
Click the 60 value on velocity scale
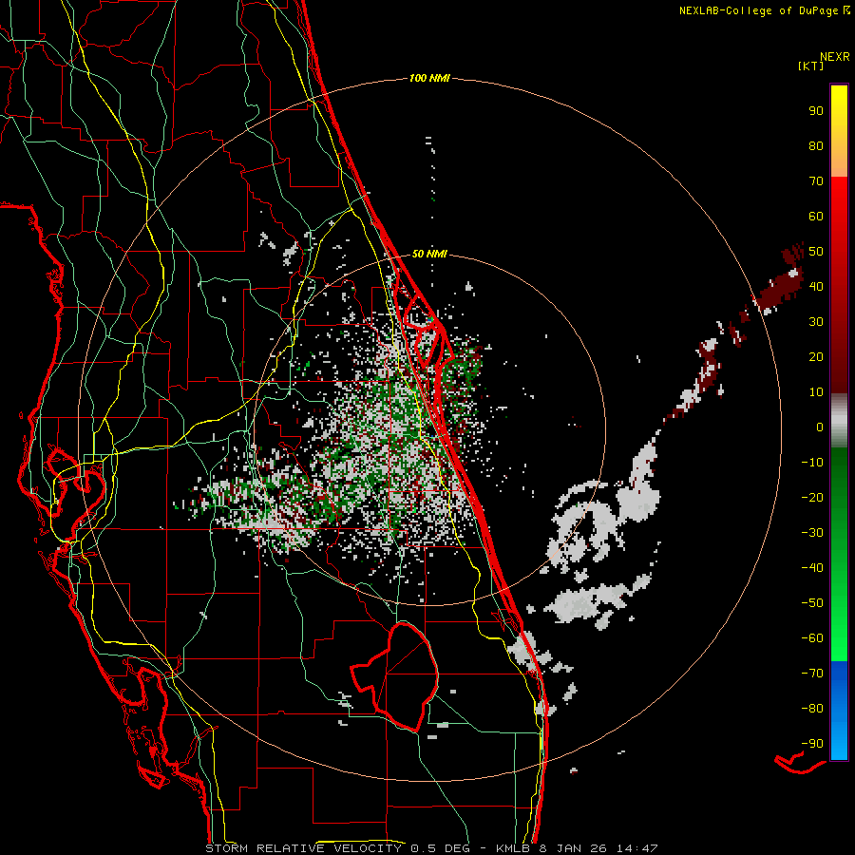(x=816, y=217)
